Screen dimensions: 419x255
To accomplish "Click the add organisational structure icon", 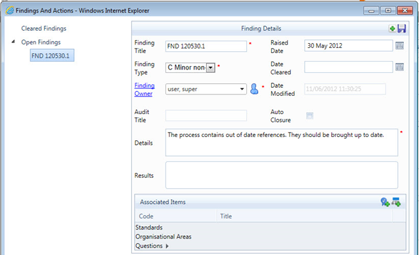I will coord(396,202).
